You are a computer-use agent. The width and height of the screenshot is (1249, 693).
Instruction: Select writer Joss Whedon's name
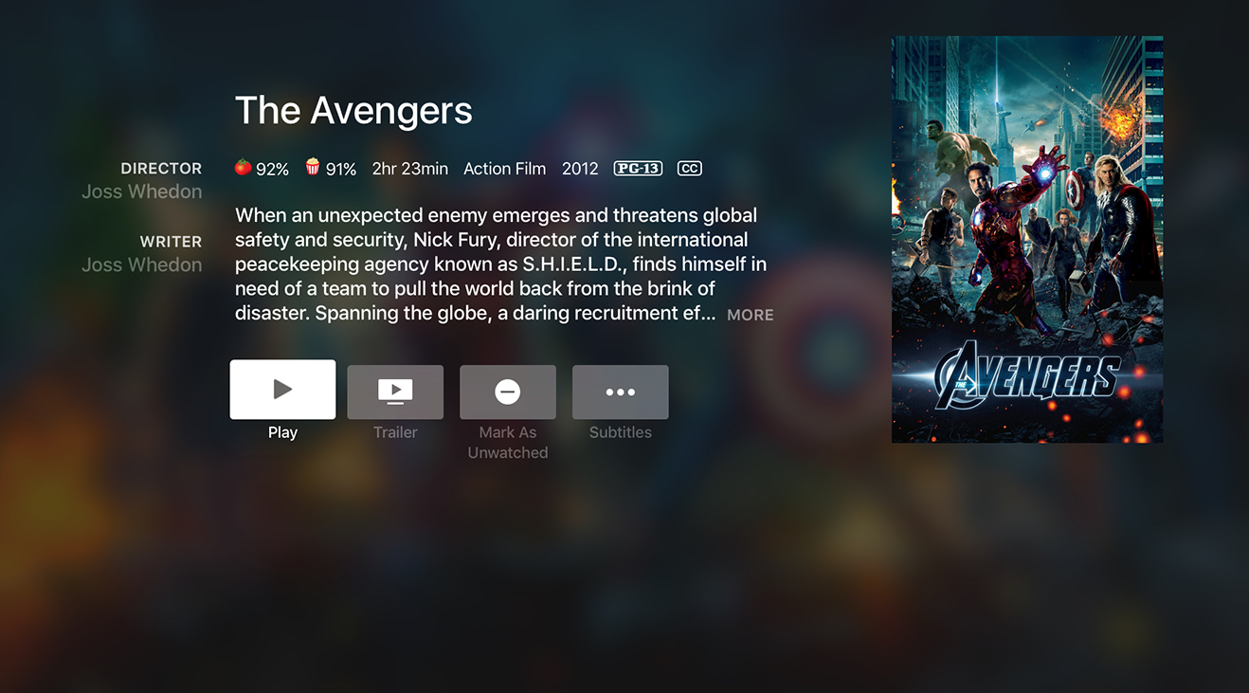[142, 264]
